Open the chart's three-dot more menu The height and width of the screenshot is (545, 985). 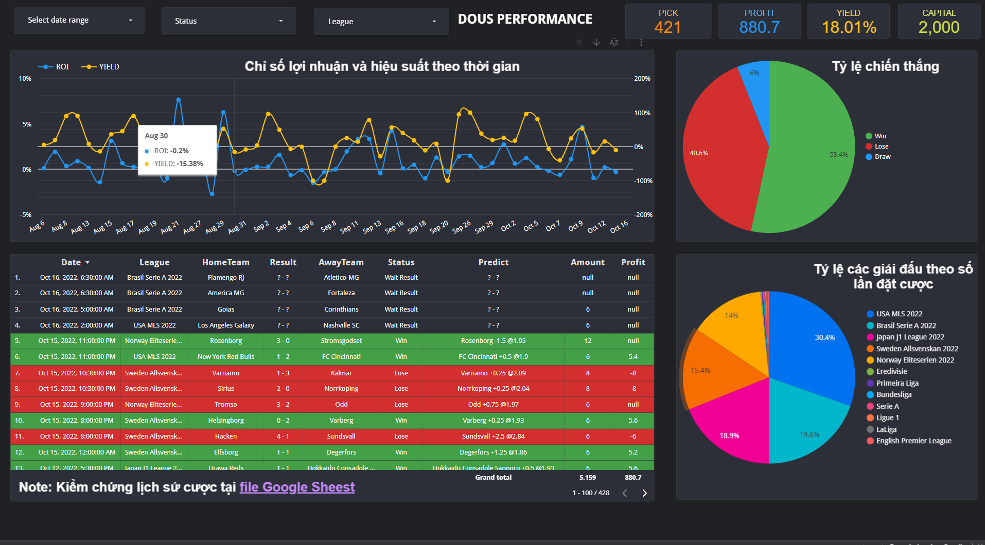click(641, 42)
